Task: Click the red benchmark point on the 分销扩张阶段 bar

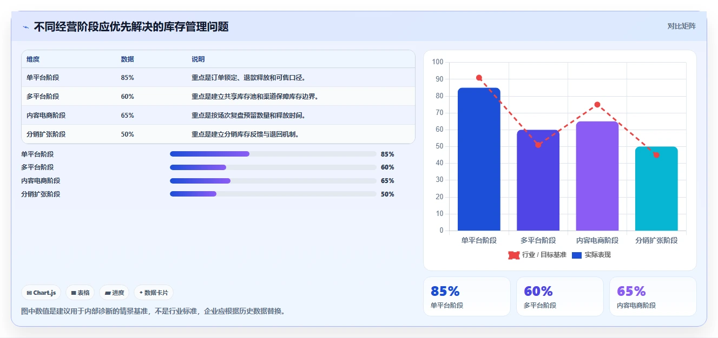Action: point(656,155)
